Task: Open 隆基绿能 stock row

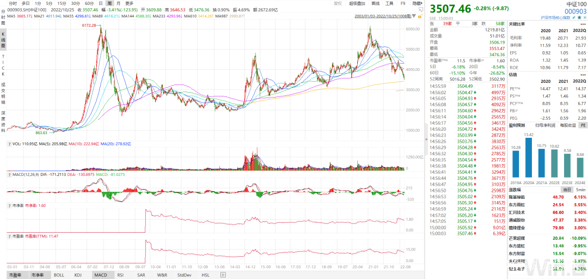Action: tap(548, 197)
